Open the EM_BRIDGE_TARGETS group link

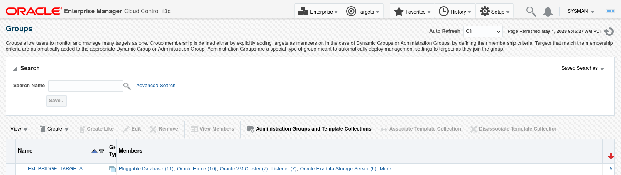[x=55, y=169]
